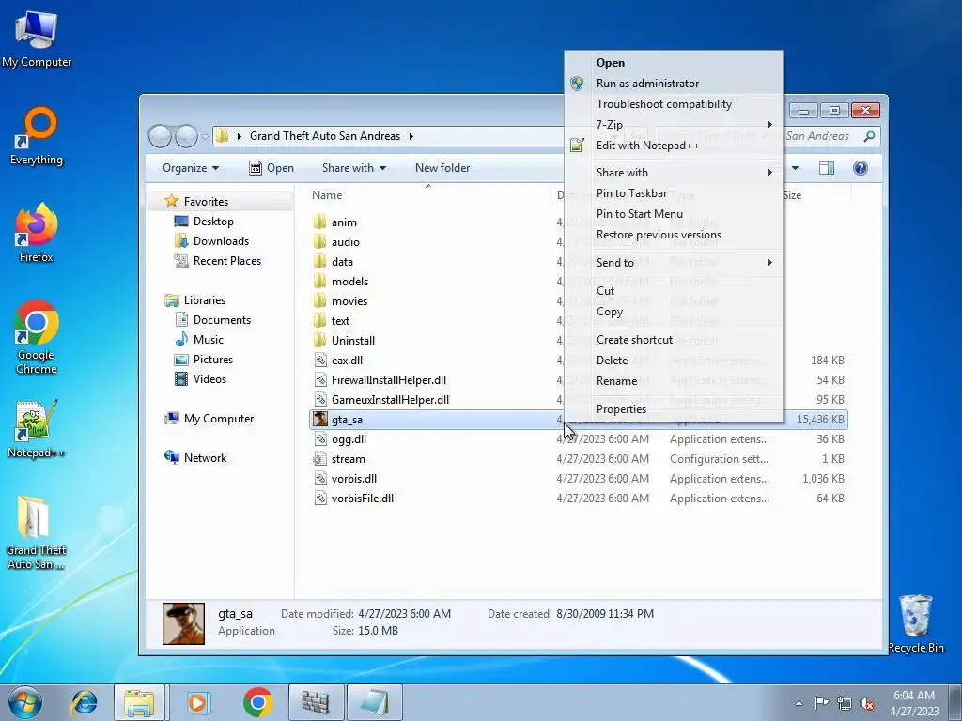Click the taskbar clock showing 6:04 AM
This screenshot has height=721, width=962.
(914, 703)
